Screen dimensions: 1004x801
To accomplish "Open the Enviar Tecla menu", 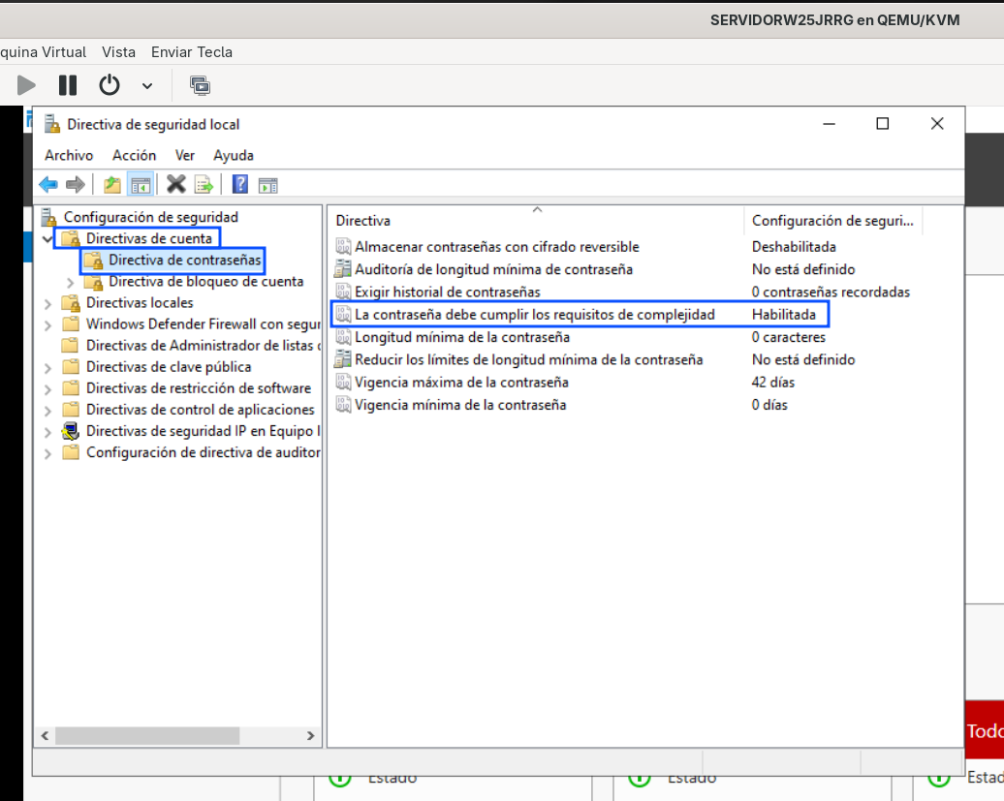I will 192,52.
